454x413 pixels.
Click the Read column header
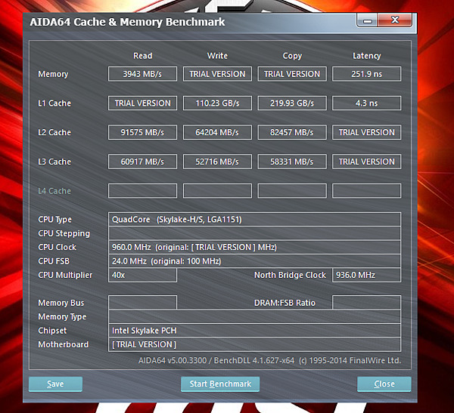pyautogui.click(x=142, y=55)
